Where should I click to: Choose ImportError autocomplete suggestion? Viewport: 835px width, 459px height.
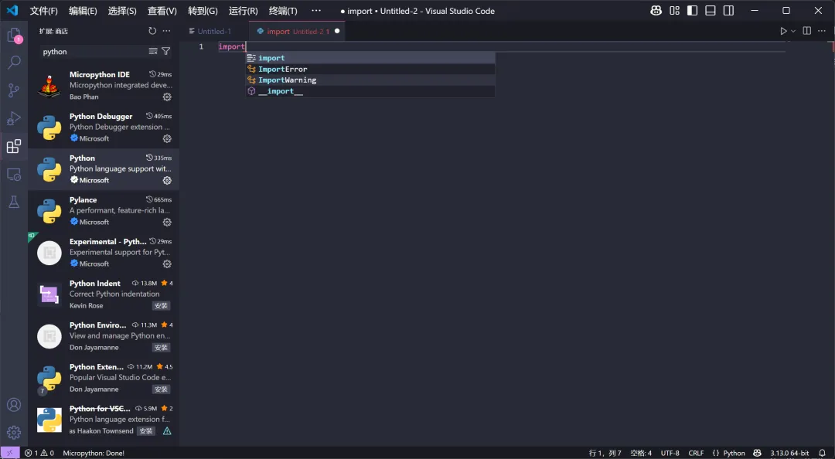(370, 70)
